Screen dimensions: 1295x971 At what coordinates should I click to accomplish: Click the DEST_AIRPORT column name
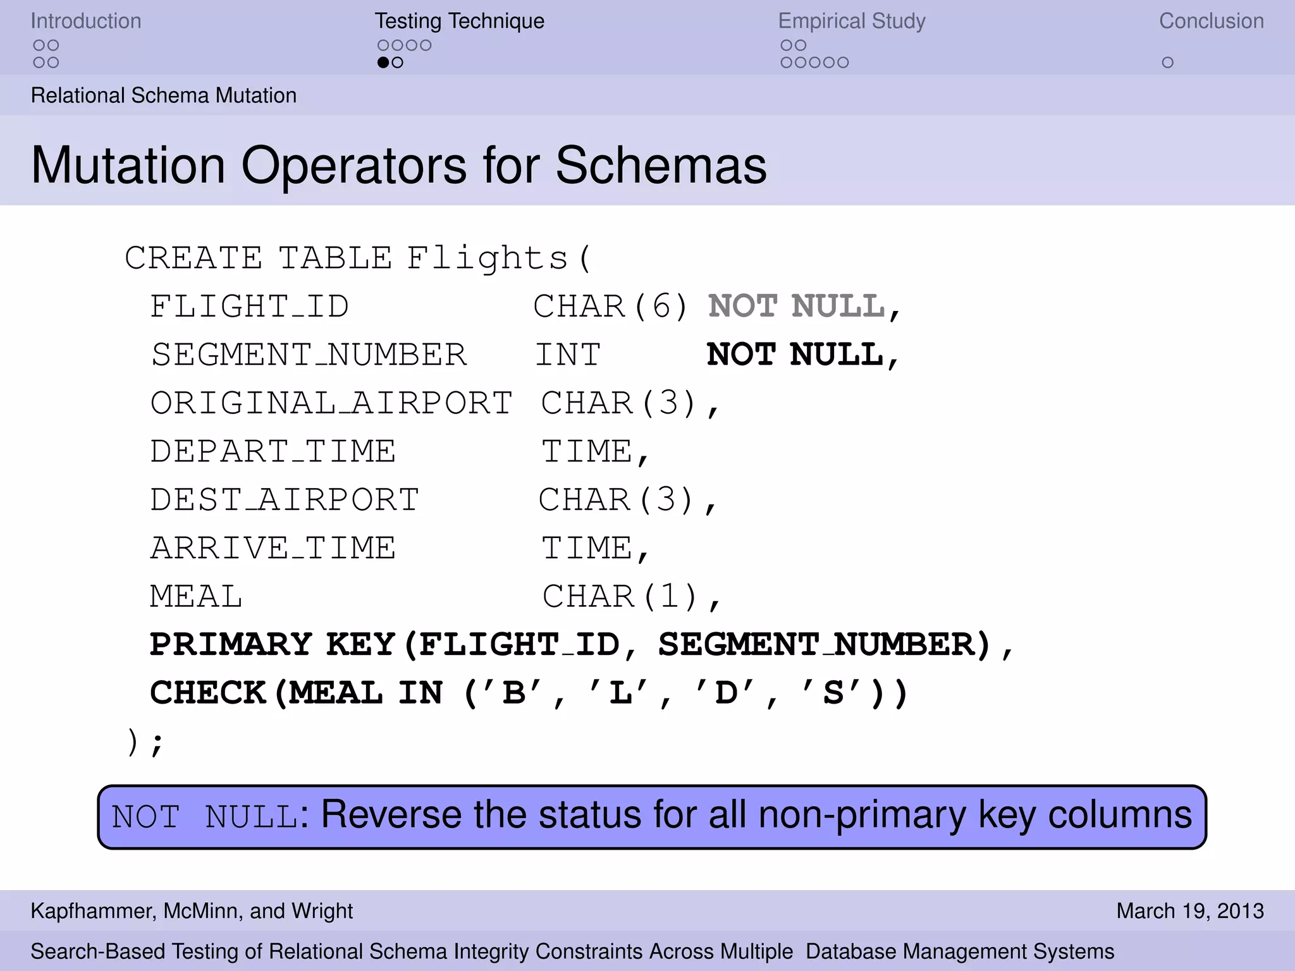[285, 500]
